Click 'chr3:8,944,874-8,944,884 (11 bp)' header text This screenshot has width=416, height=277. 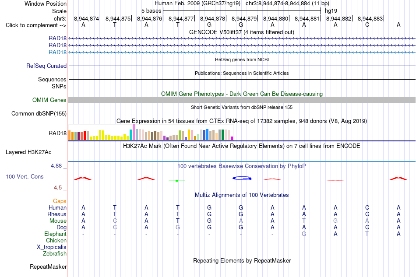pyautogui.click(x=287, y=4)
